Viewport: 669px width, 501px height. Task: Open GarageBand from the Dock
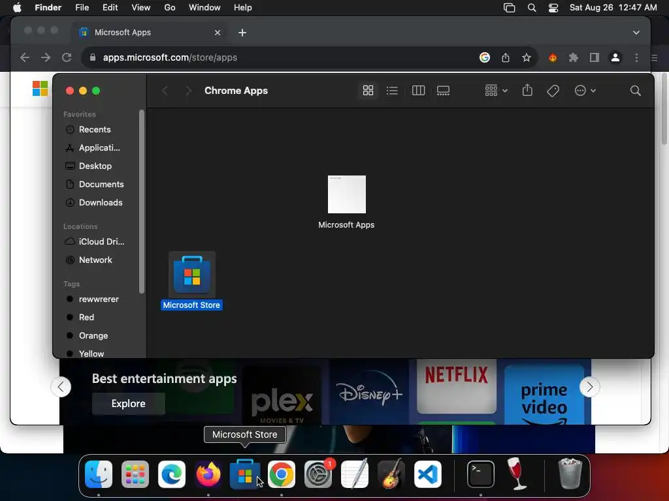click(x=391, y=474)
